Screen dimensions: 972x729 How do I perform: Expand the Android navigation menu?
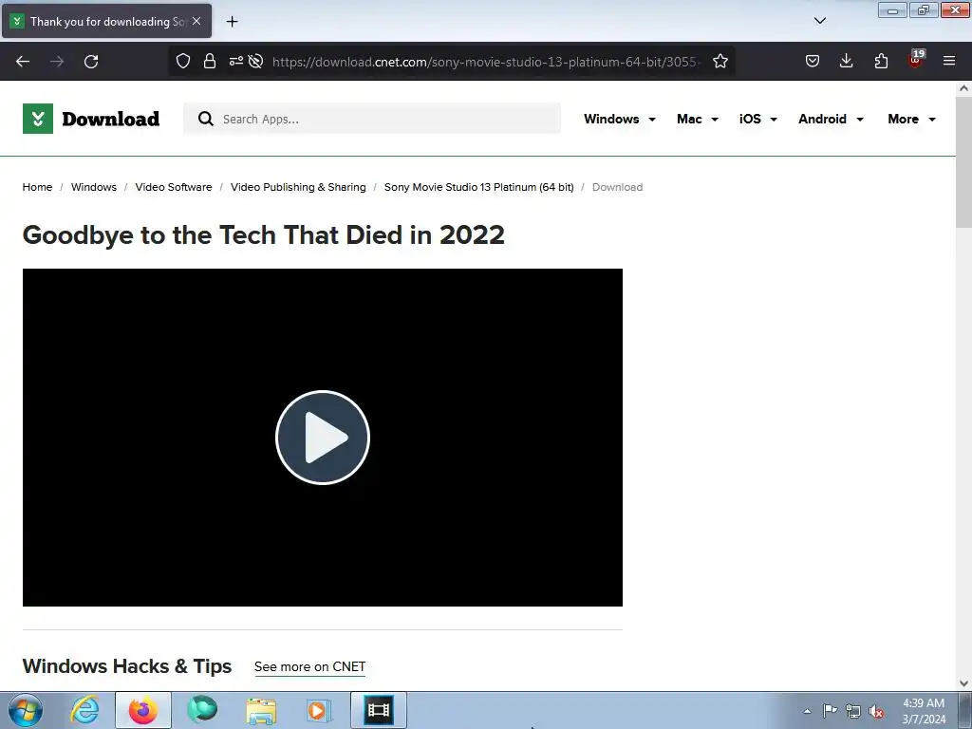point(831,119)
